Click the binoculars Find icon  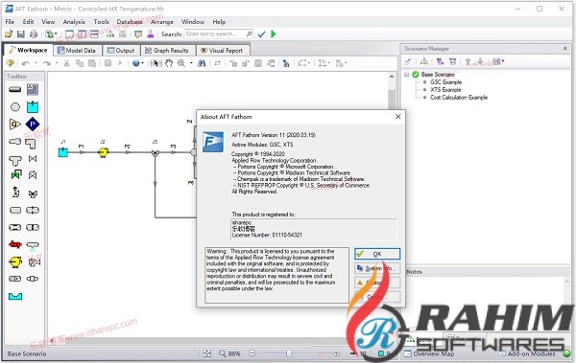click(202, 63)
